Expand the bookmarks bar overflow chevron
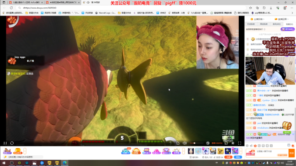This screenshot has width=296, height=166. (292, 13)
